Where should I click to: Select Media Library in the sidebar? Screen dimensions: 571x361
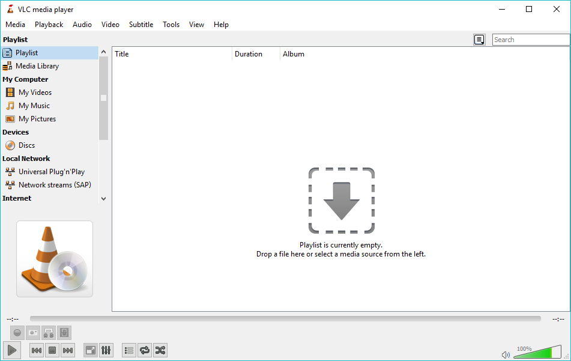point(37,66)
